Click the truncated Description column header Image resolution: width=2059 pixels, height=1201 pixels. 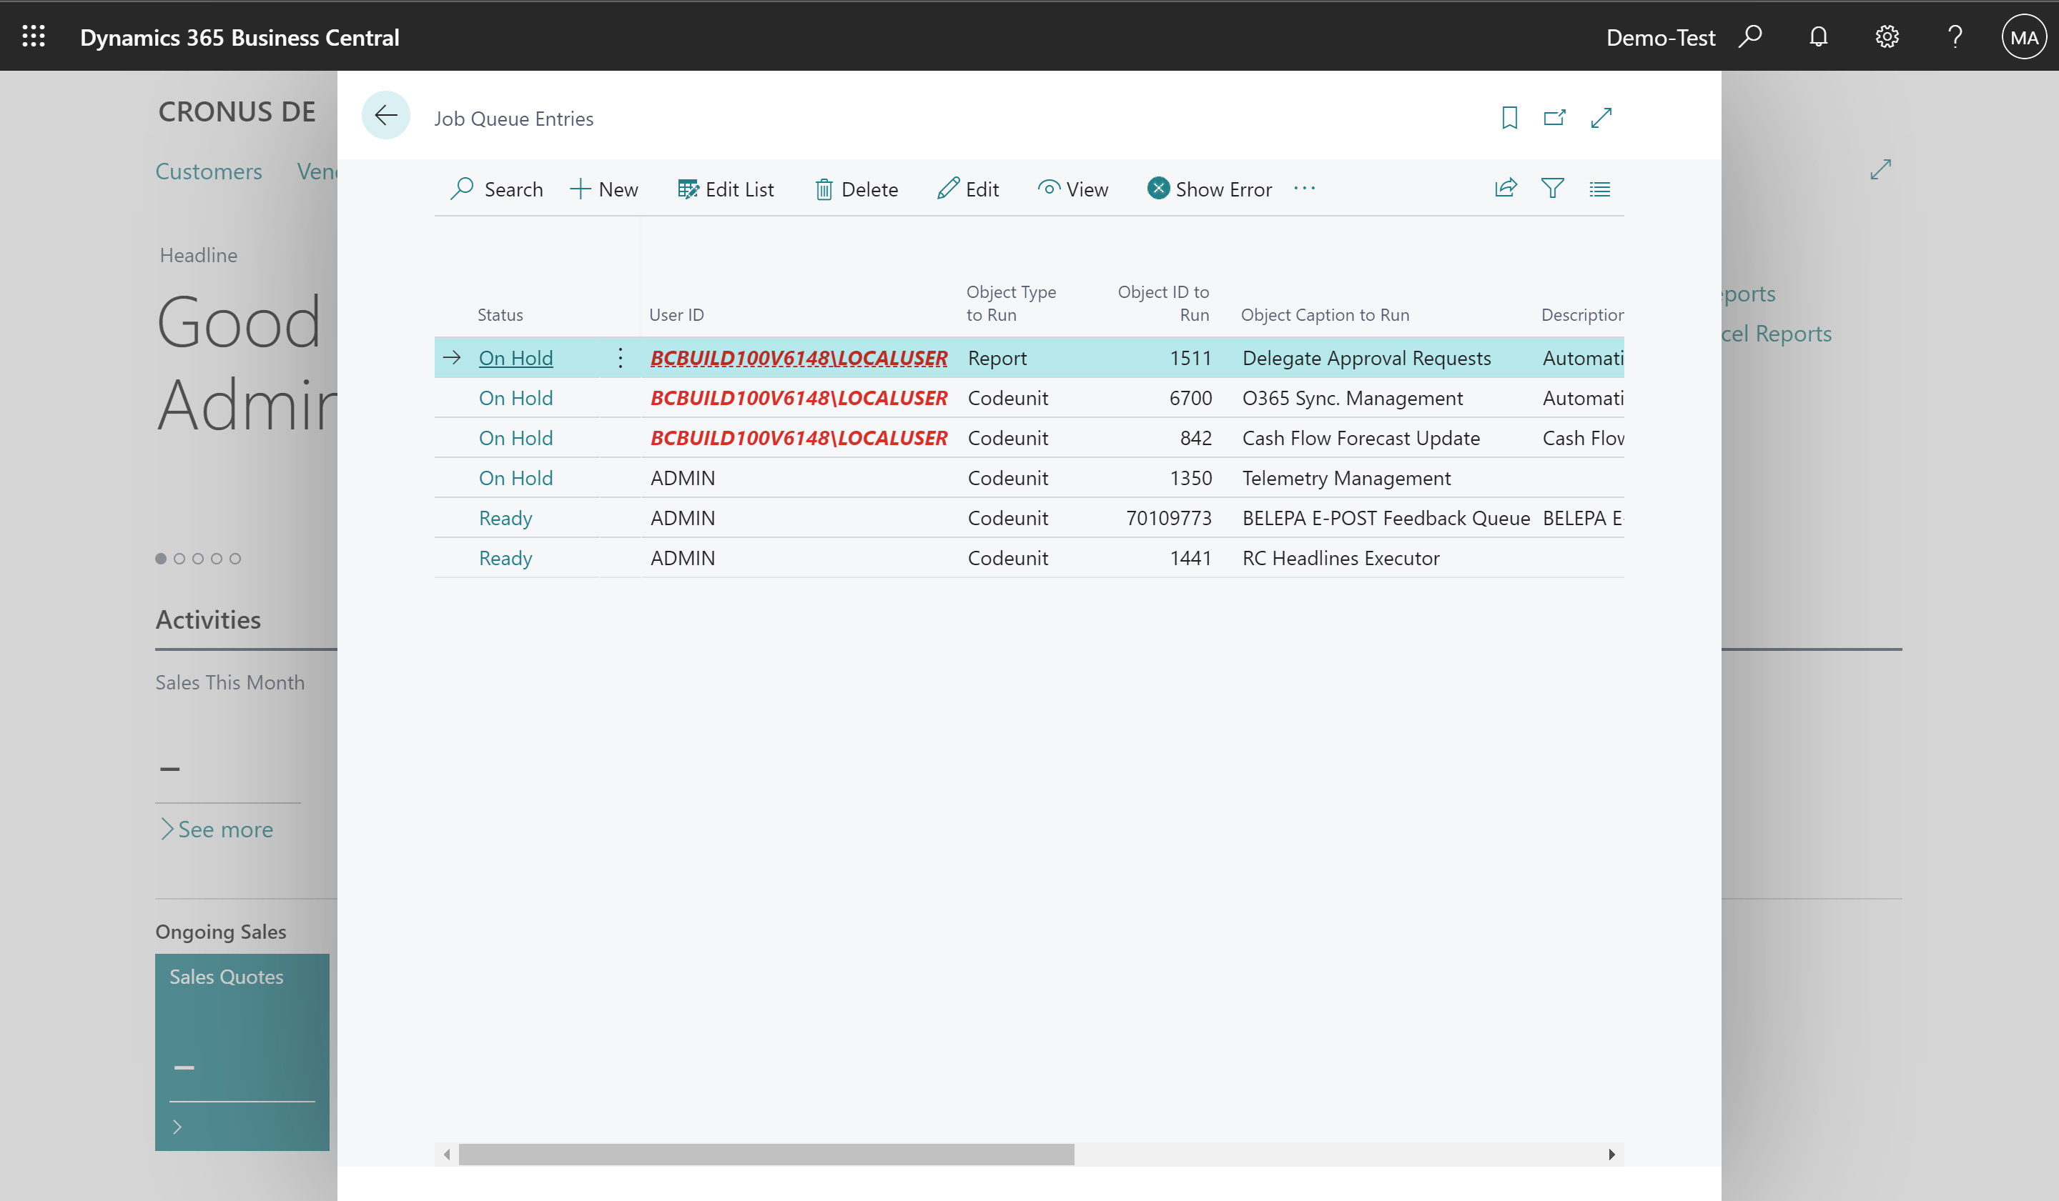[1582, 315]
